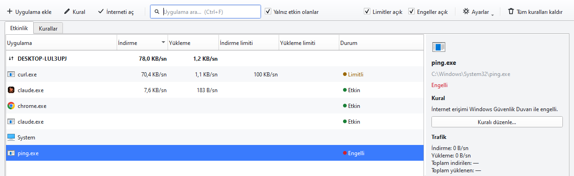Image resolution: width=574 pixels, height=176 pixels.
Task: Click the 100 KB/sn download limit cell
Action: coord(266,75)
